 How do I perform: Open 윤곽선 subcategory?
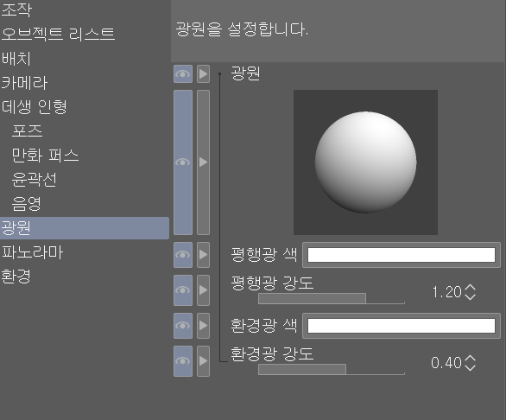pyautogui.click(x=35, y=179)
